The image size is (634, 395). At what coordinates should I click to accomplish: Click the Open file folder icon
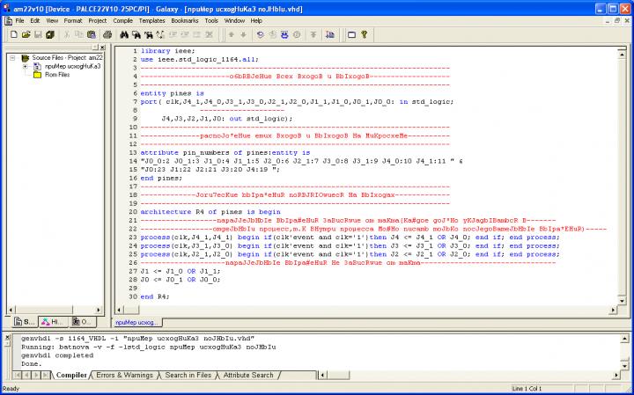point(27,34)
